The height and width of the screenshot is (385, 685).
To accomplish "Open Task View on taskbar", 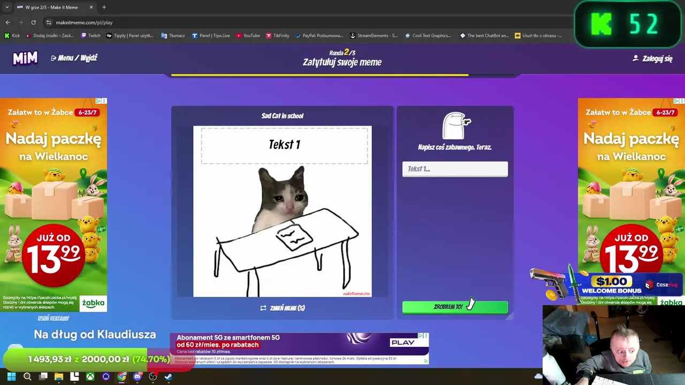I will [43, 376].
